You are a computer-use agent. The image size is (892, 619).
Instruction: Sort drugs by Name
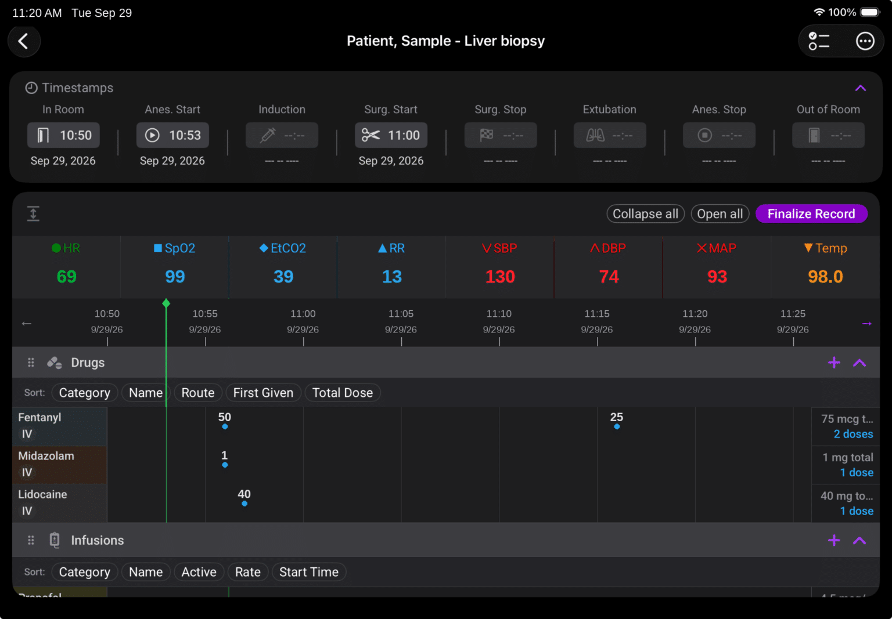146,393
